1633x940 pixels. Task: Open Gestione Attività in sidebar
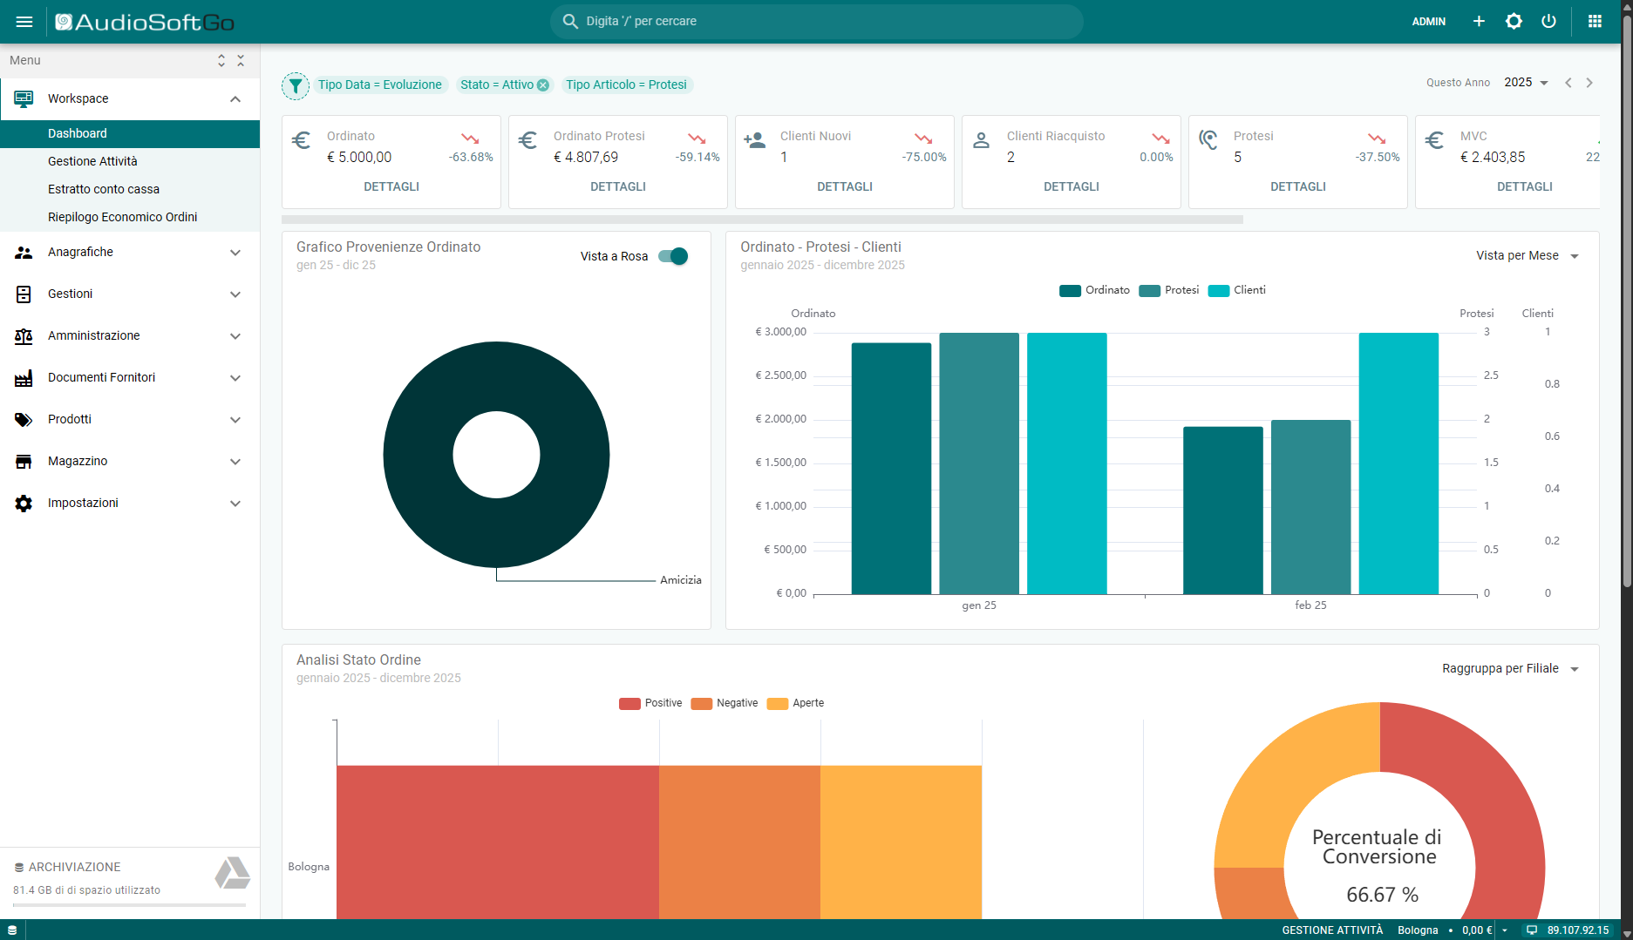pos(92,161)
